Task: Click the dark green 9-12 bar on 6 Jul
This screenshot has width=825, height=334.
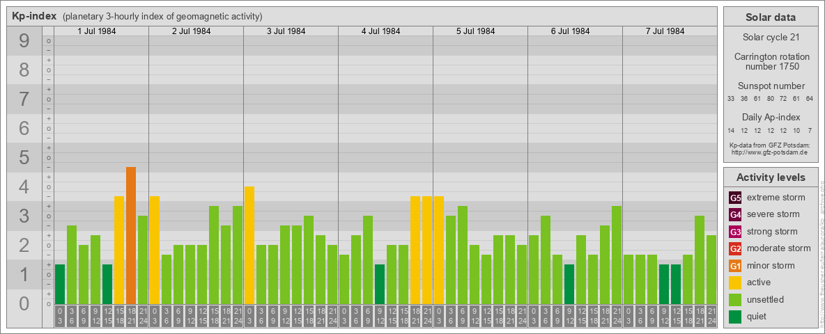Action: [x=569, y=284]
